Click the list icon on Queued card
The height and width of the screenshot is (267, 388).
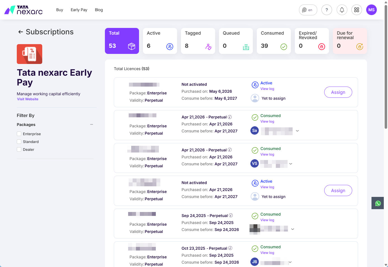coord(246,47)
